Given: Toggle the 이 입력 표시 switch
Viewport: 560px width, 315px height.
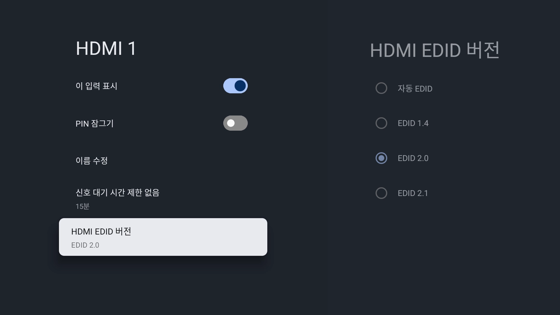Looking at the screenshot, I should [235, 86].
